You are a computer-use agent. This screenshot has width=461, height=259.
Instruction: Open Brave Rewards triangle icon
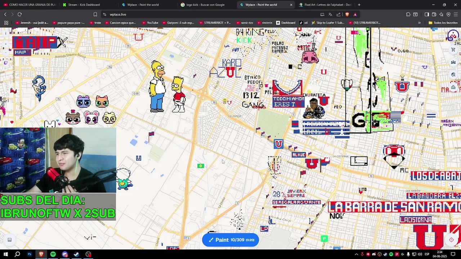(355, 14)
